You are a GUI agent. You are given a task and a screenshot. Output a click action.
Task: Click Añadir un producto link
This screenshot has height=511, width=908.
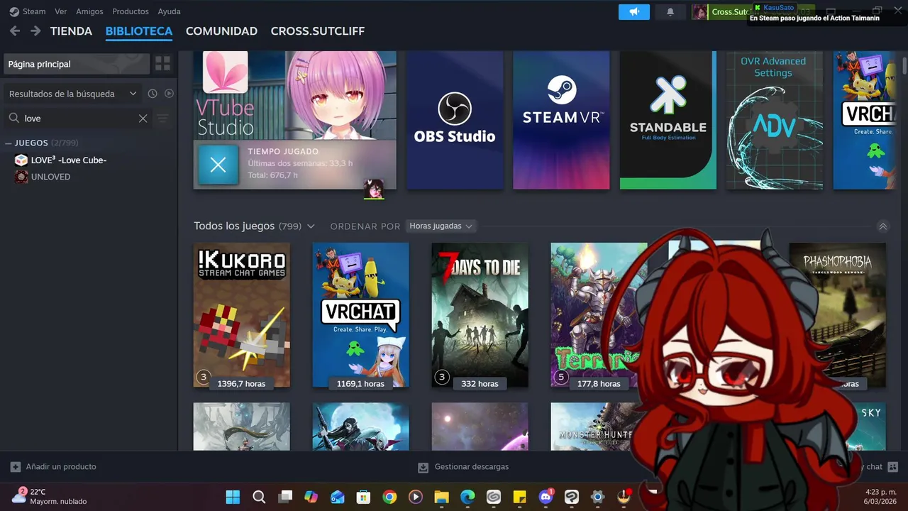61,467
